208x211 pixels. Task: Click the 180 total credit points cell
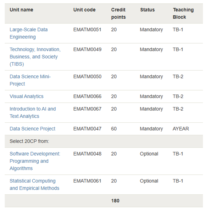115,201
